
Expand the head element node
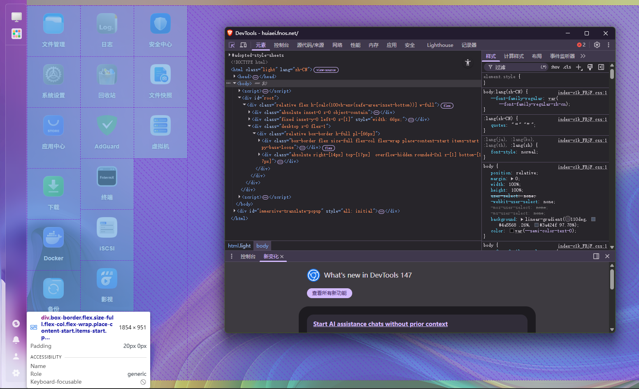click(235, 76)
